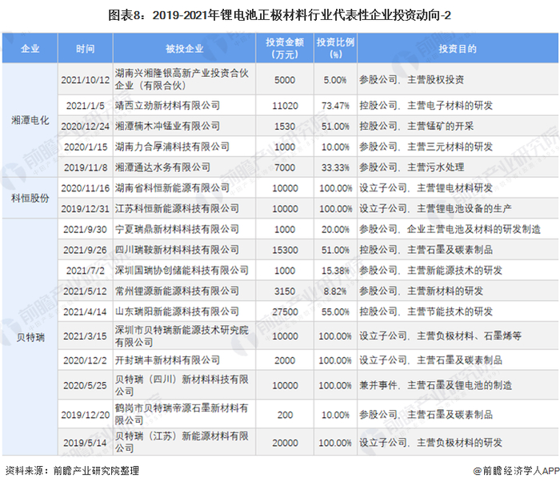Click the investment amount 2000
The width and height of the screenshot is (560, 486).
pyautogui.click(x=285, y=360)
